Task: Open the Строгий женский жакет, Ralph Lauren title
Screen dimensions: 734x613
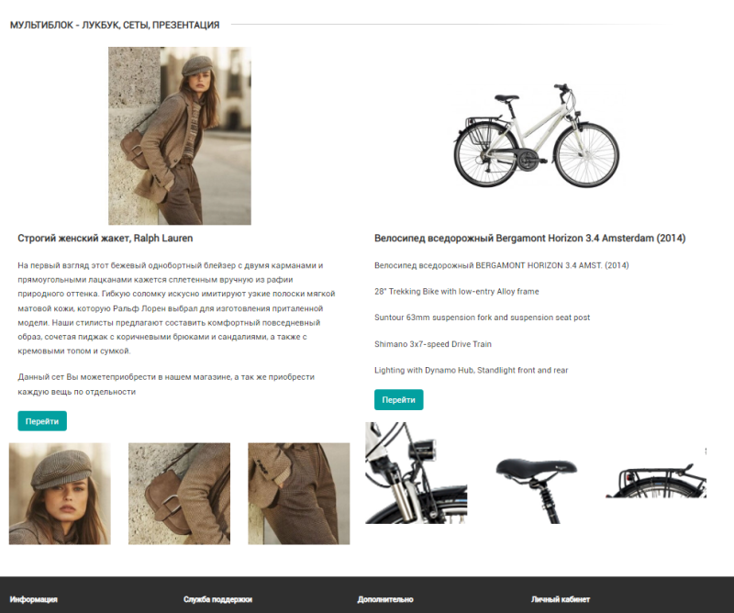Action: [x=106, y=238]
